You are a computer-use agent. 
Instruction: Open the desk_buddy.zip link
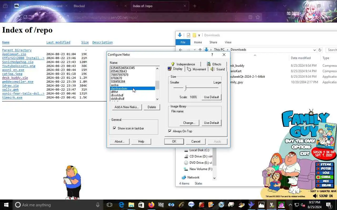click(15, 78)
